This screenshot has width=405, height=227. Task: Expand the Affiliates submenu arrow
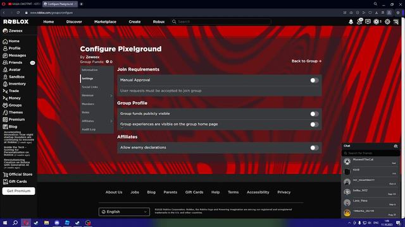(111, 121)
